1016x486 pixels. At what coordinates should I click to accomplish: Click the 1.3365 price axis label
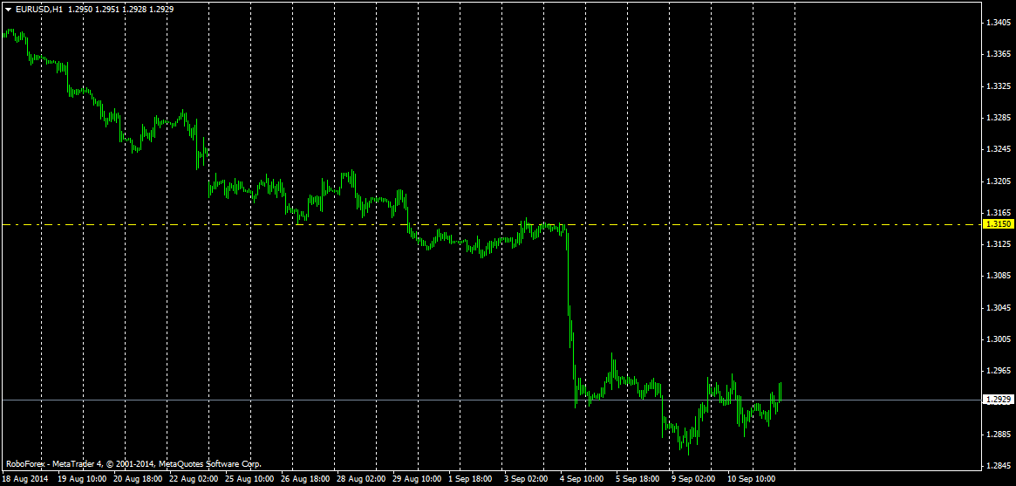pos(997,54)
